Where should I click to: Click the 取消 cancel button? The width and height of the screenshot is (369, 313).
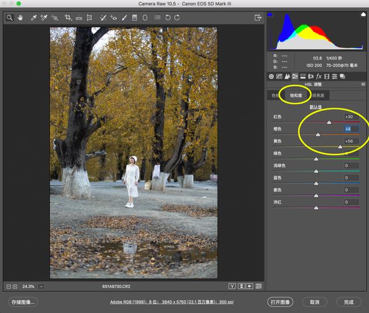[315, 302]
